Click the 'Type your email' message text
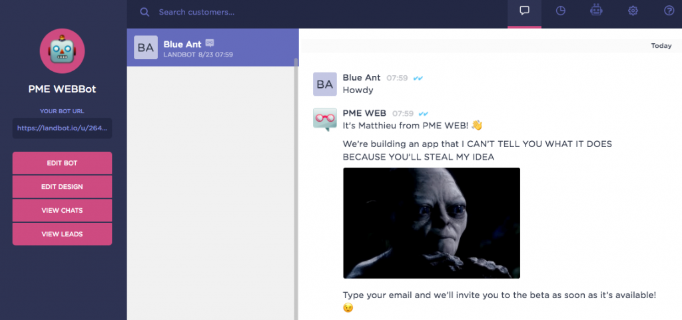This screenshot has width=682, height=320. pyautogui.click(x=500, y=295)
